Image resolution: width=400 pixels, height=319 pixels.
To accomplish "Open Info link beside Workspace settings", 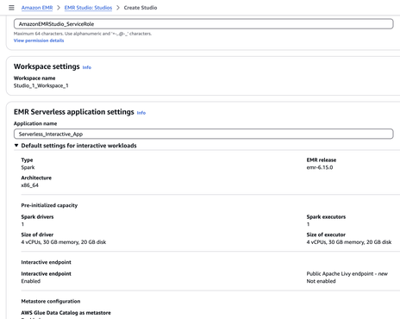I will [87, 67].
